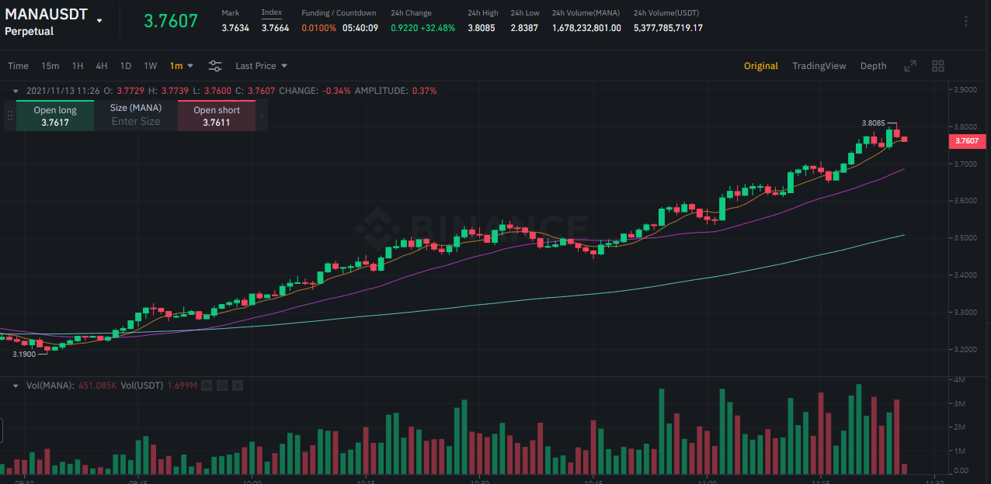This screenshot has height=484, width=991.
Task: Collapse the OHLC candle info legend arrow
Action: point(16,91)
